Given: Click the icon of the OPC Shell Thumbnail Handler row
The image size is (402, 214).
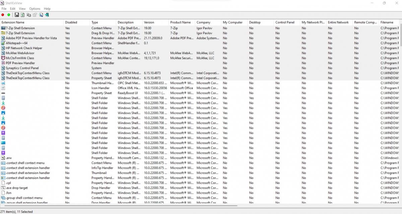Looking at the screenshot, I should (3, 83).
